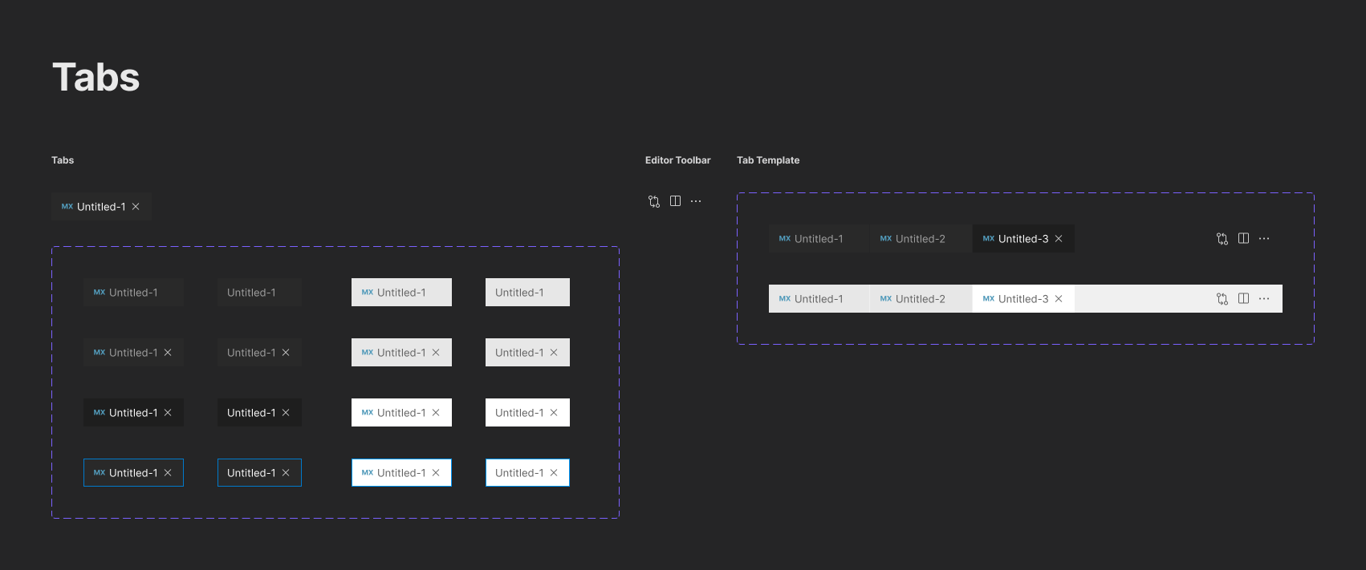Click split editor icon in standalone Editor Toolbar
Viewport: 1366px width, 570px height.
pyautogui.click(x=675, y=201)
